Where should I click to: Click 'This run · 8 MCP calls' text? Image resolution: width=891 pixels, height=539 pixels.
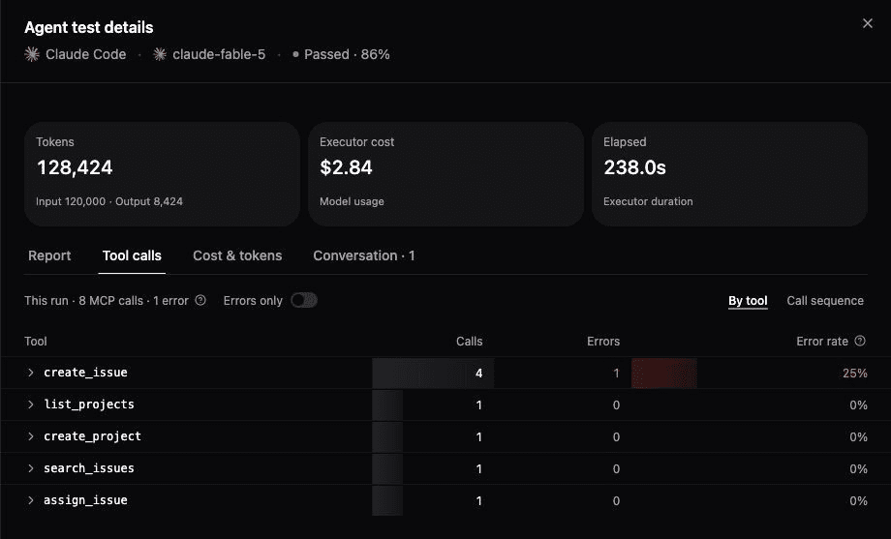click(83, 300)
